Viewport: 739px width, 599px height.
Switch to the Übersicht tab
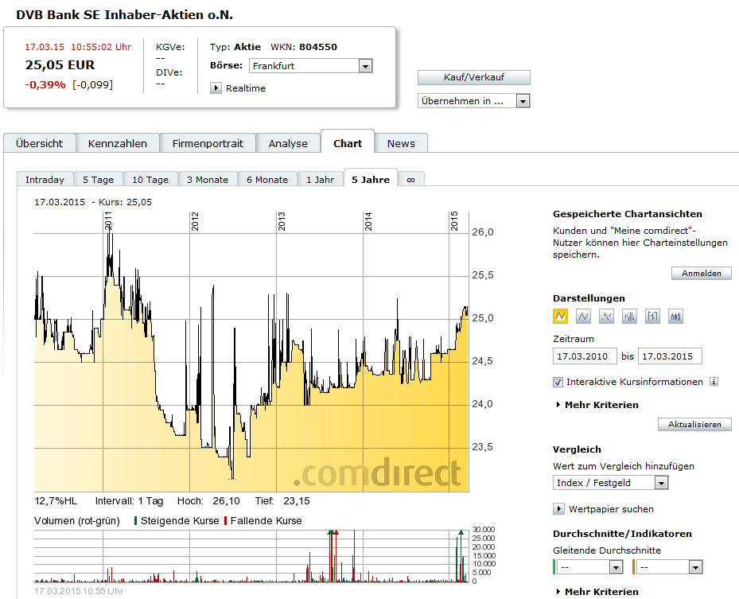coord(39,143)
